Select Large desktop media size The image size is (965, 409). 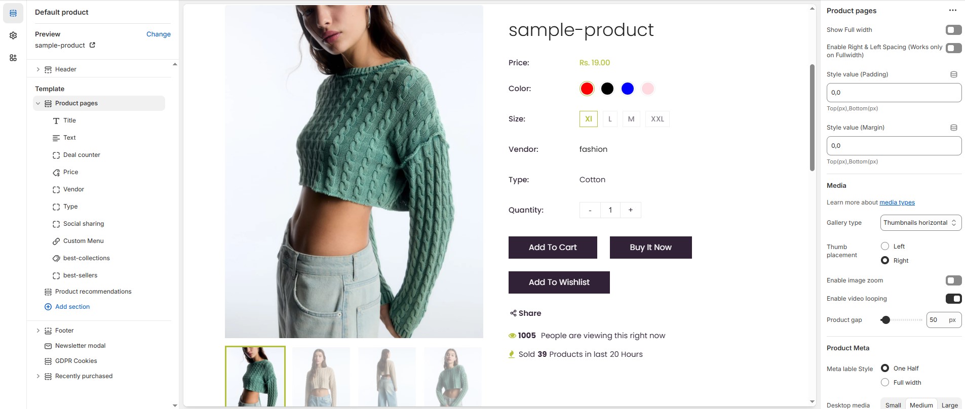point(949,405)
